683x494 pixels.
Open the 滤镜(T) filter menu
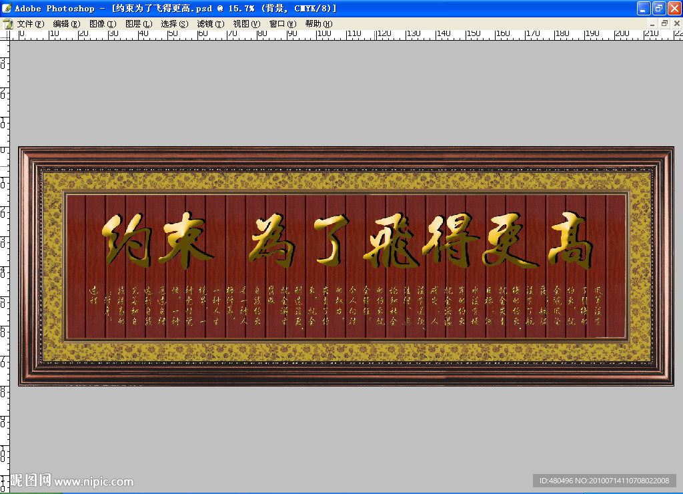[210, 23]
